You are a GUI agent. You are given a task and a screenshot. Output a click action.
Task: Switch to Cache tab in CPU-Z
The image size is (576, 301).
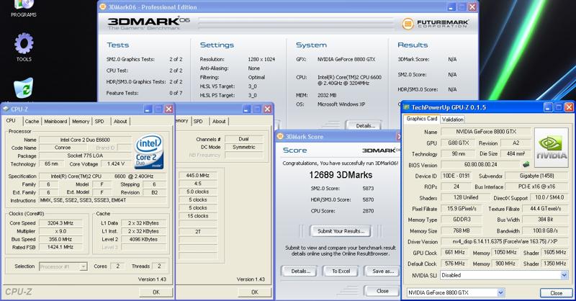(x=32, y=121)
